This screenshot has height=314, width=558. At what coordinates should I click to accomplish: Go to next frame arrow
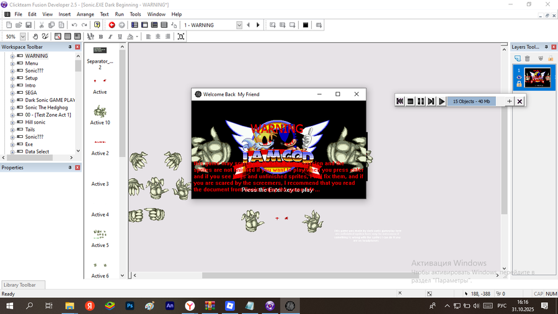pos(258,25)
